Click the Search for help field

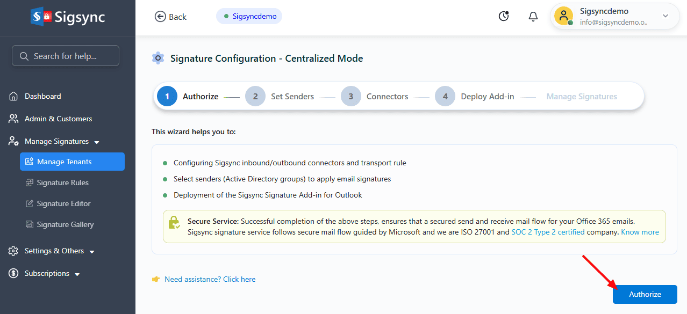(x=66, y=56)
